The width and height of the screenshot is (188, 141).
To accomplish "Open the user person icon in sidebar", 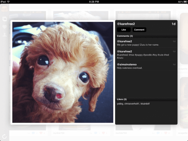I will pos(5,35).
